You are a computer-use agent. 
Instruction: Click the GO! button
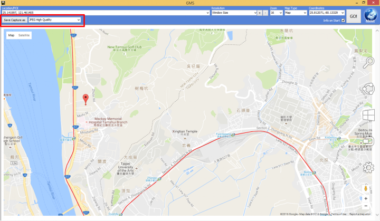pyautogui.click(x=353, y=16)
